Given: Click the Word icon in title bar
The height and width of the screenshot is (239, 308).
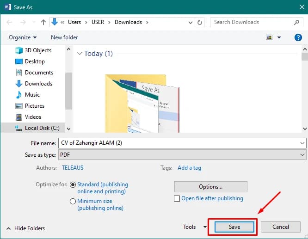Looking at the screenshot, I should coord(8,7).
